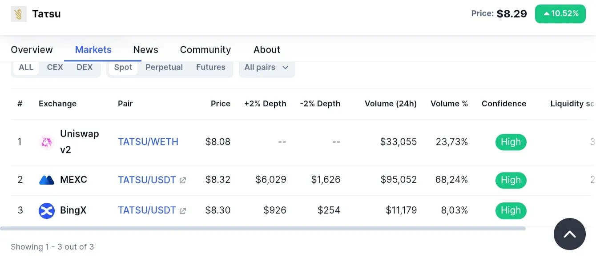Sort table by Price column header

(x=221, y=104)
